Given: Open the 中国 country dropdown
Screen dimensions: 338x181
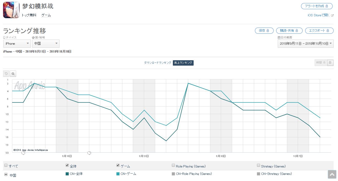Looking at the screenshot, I should [46, 44].
